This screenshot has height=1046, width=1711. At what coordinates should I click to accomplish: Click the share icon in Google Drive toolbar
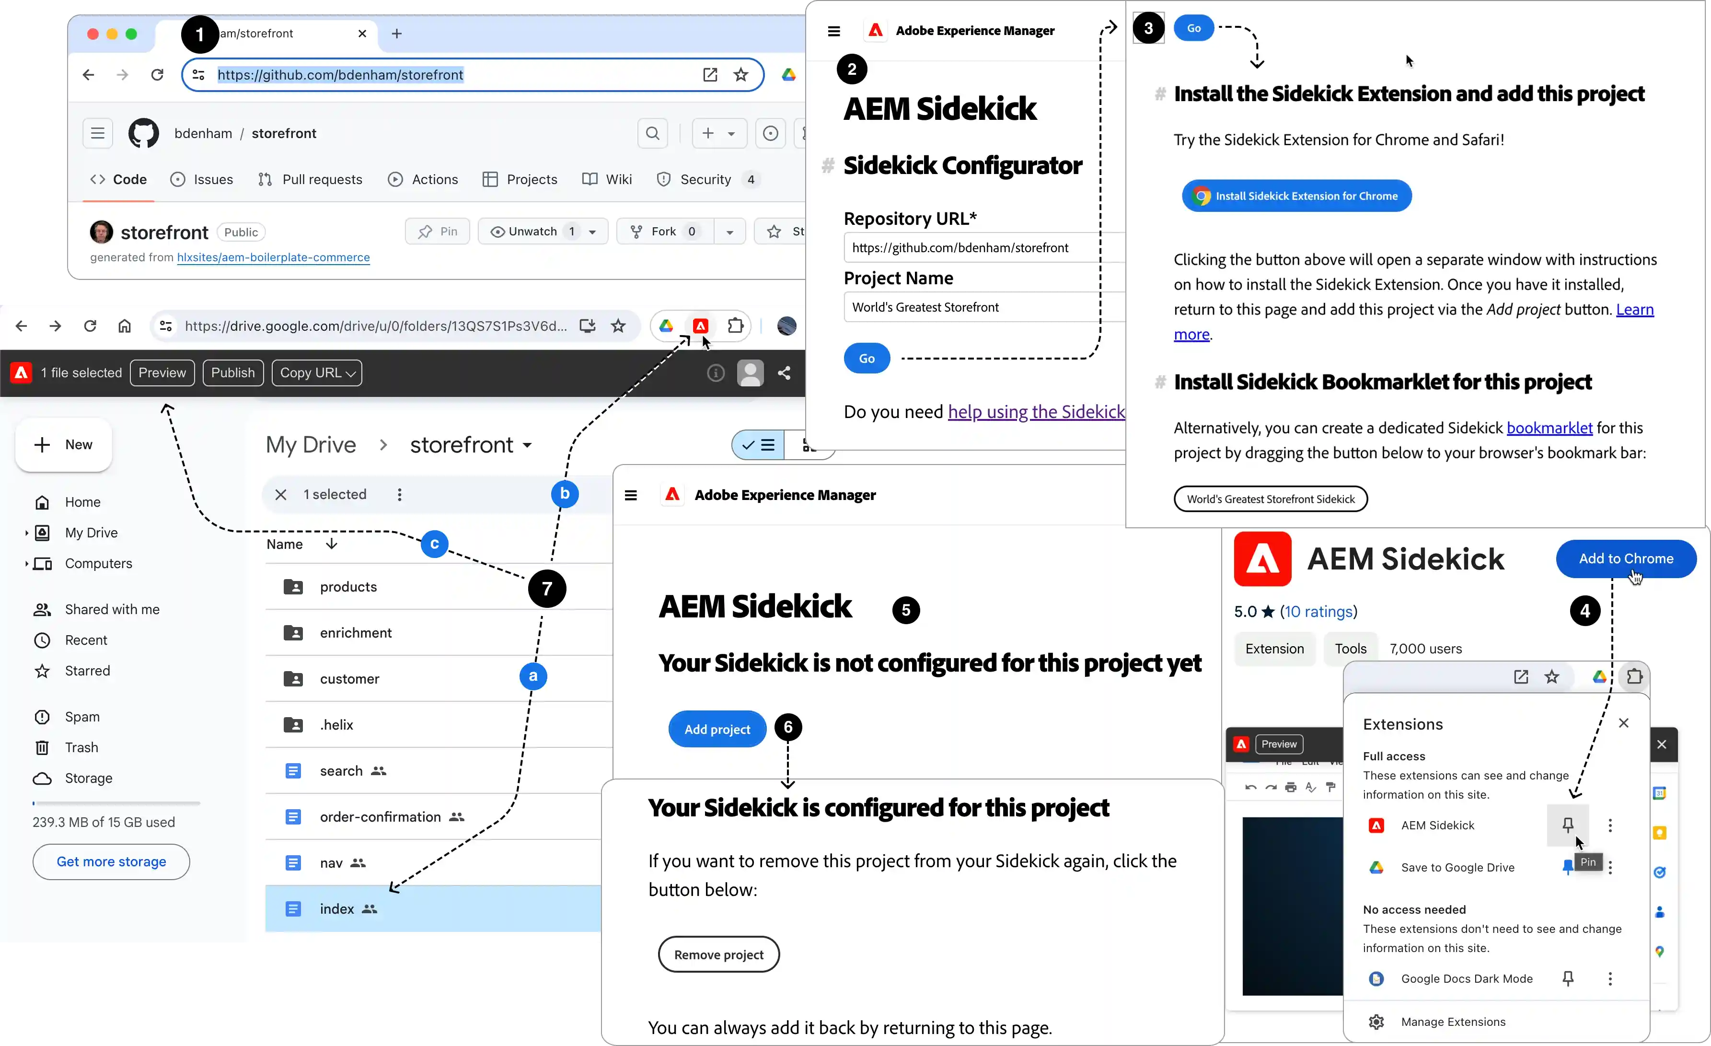tap(784, 372)
